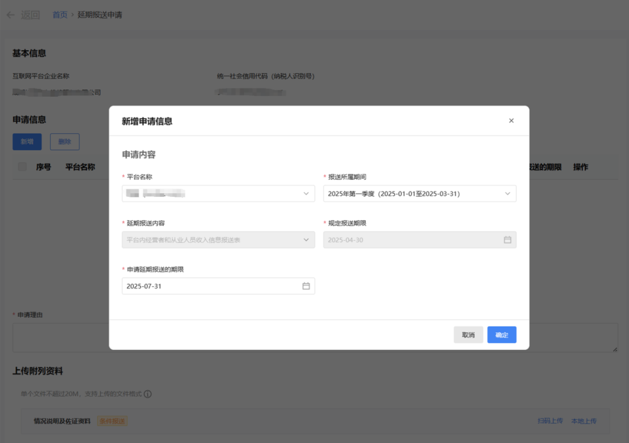Expand the 报送所属期间 dropdown

(x=508, y=193)
